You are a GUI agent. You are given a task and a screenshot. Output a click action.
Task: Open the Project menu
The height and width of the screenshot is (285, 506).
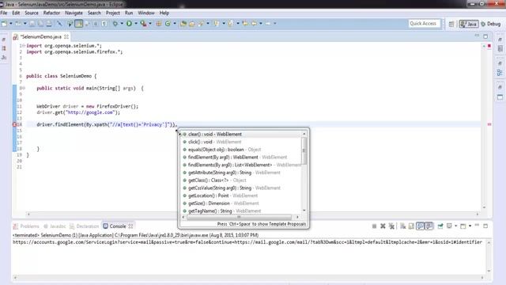113,13
